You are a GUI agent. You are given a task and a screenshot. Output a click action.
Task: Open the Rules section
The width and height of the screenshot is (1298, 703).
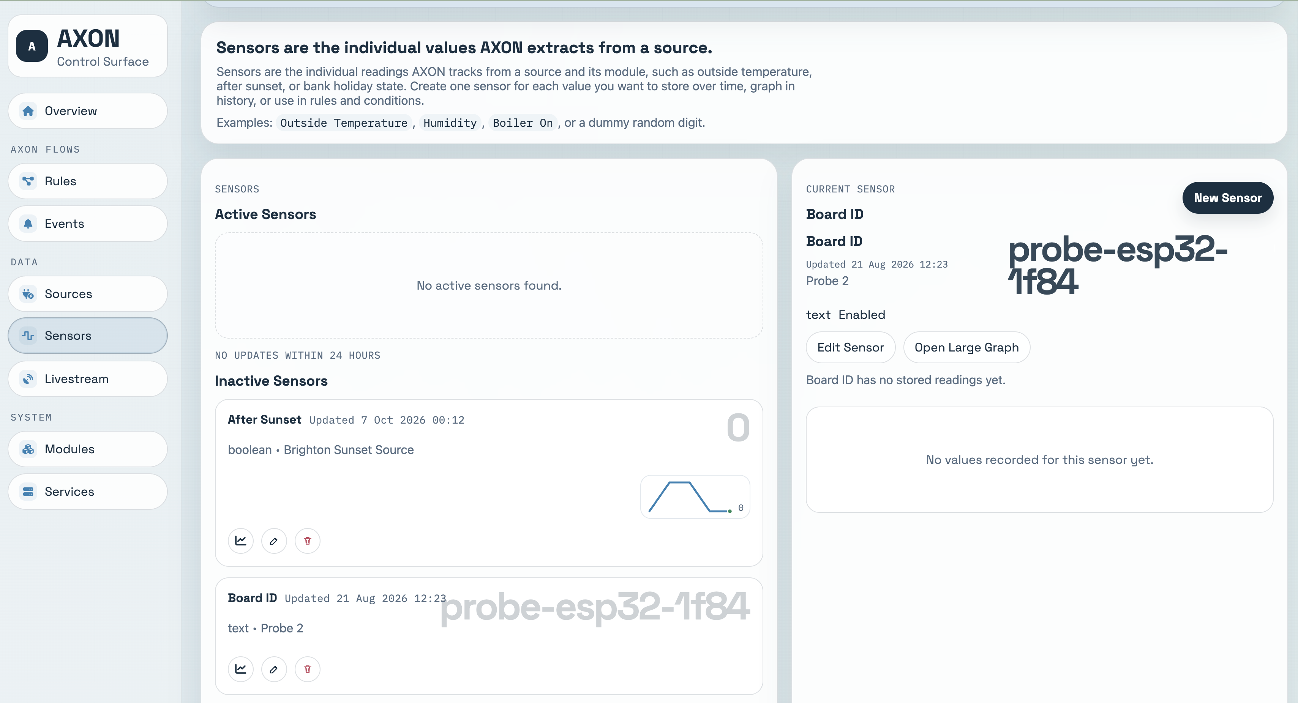(88, 181)
